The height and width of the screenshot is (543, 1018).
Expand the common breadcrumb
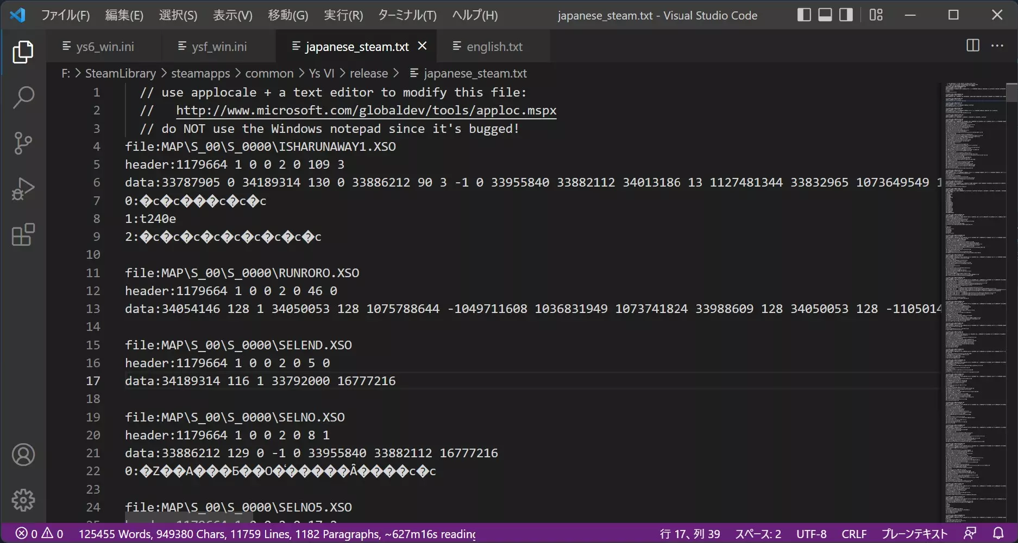(269, 73)
